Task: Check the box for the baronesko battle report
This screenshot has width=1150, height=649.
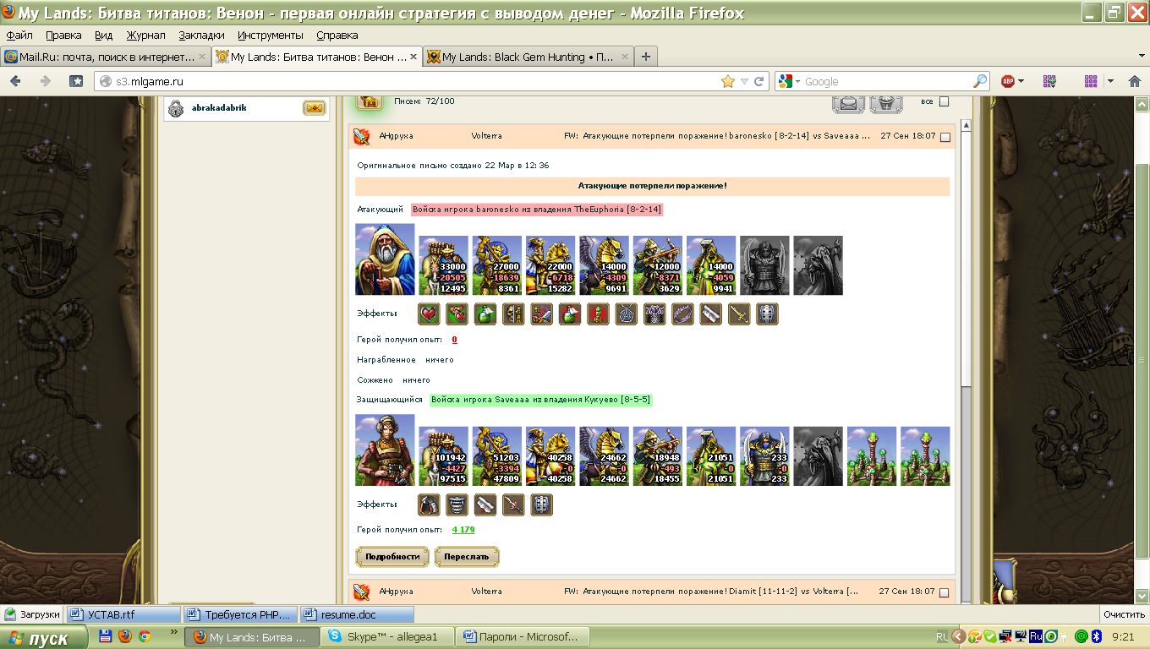Action: pos(945,137)
